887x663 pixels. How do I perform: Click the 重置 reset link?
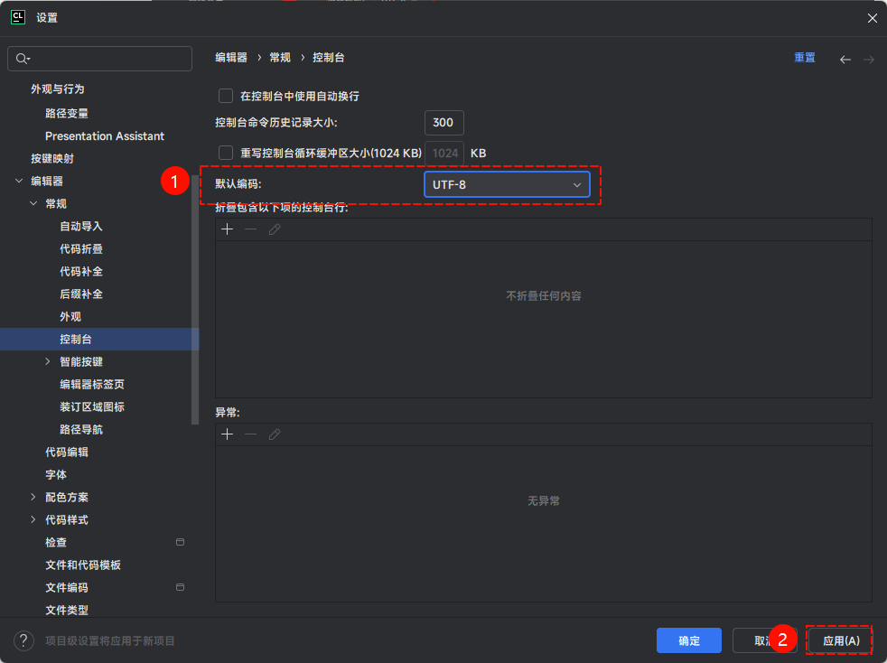tap(804, 57)
